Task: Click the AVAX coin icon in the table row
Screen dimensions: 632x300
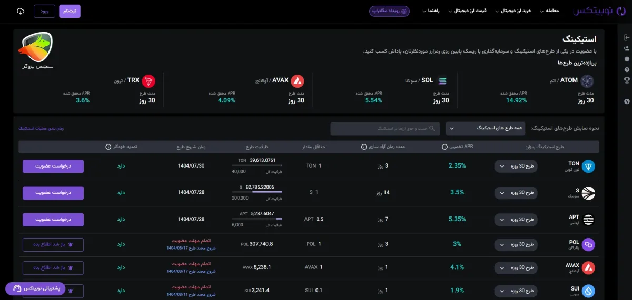Action: tap(588, 268)
